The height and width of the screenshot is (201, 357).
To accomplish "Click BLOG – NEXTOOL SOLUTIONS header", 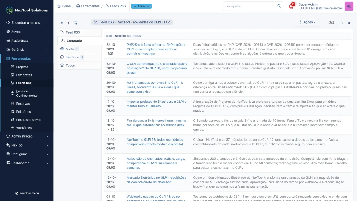I will pyautogui.click(x=123, y=36).
